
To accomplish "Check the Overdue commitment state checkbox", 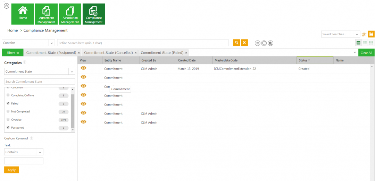I will point(8,120).
